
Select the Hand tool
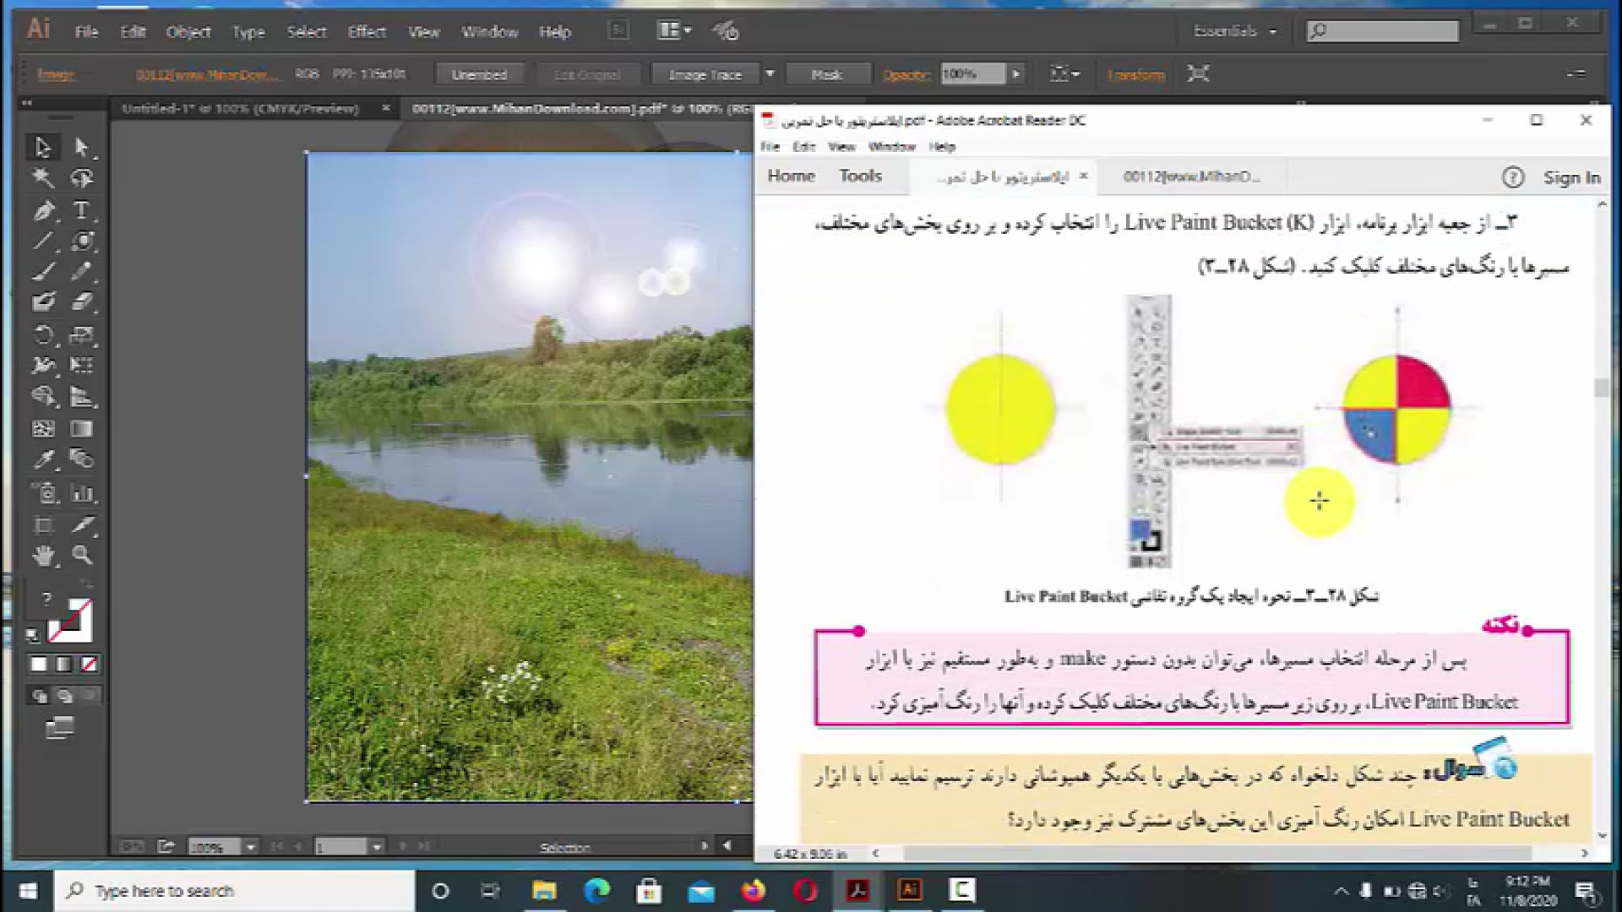point(43,556)
